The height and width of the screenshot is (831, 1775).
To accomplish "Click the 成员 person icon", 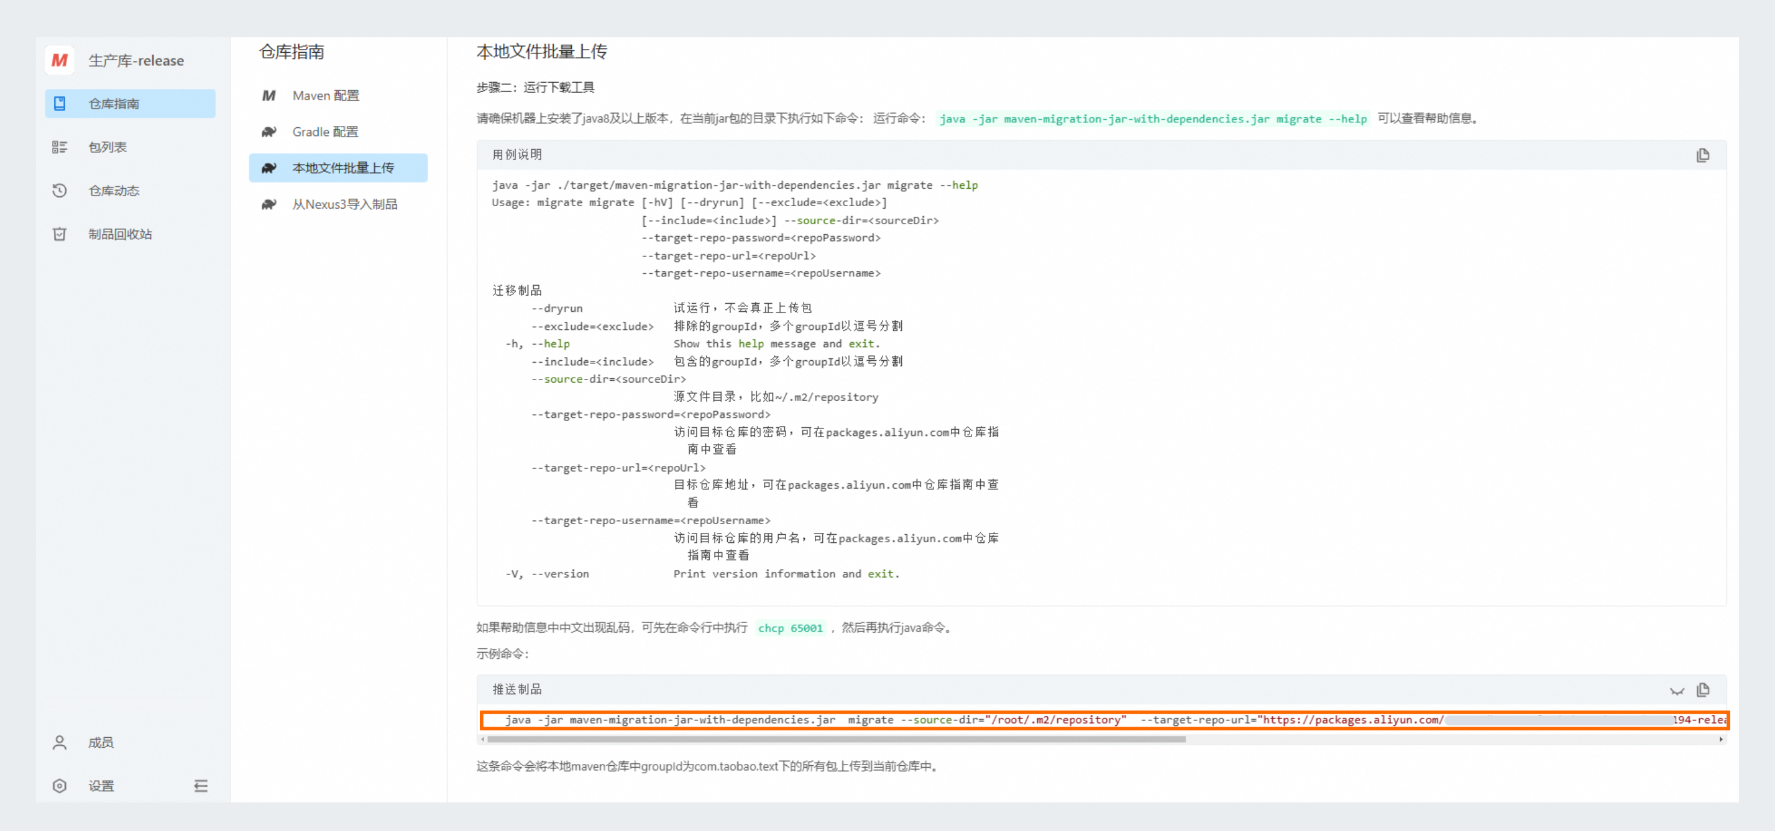I will click(60, 742).
